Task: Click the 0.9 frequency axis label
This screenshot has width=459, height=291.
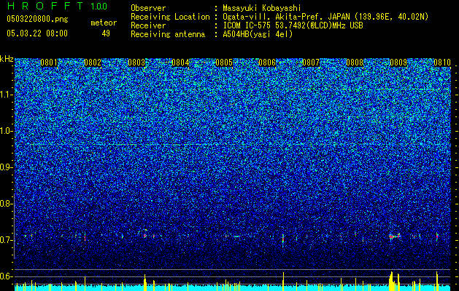Action: pyautogui.click(x=5, y=167)
